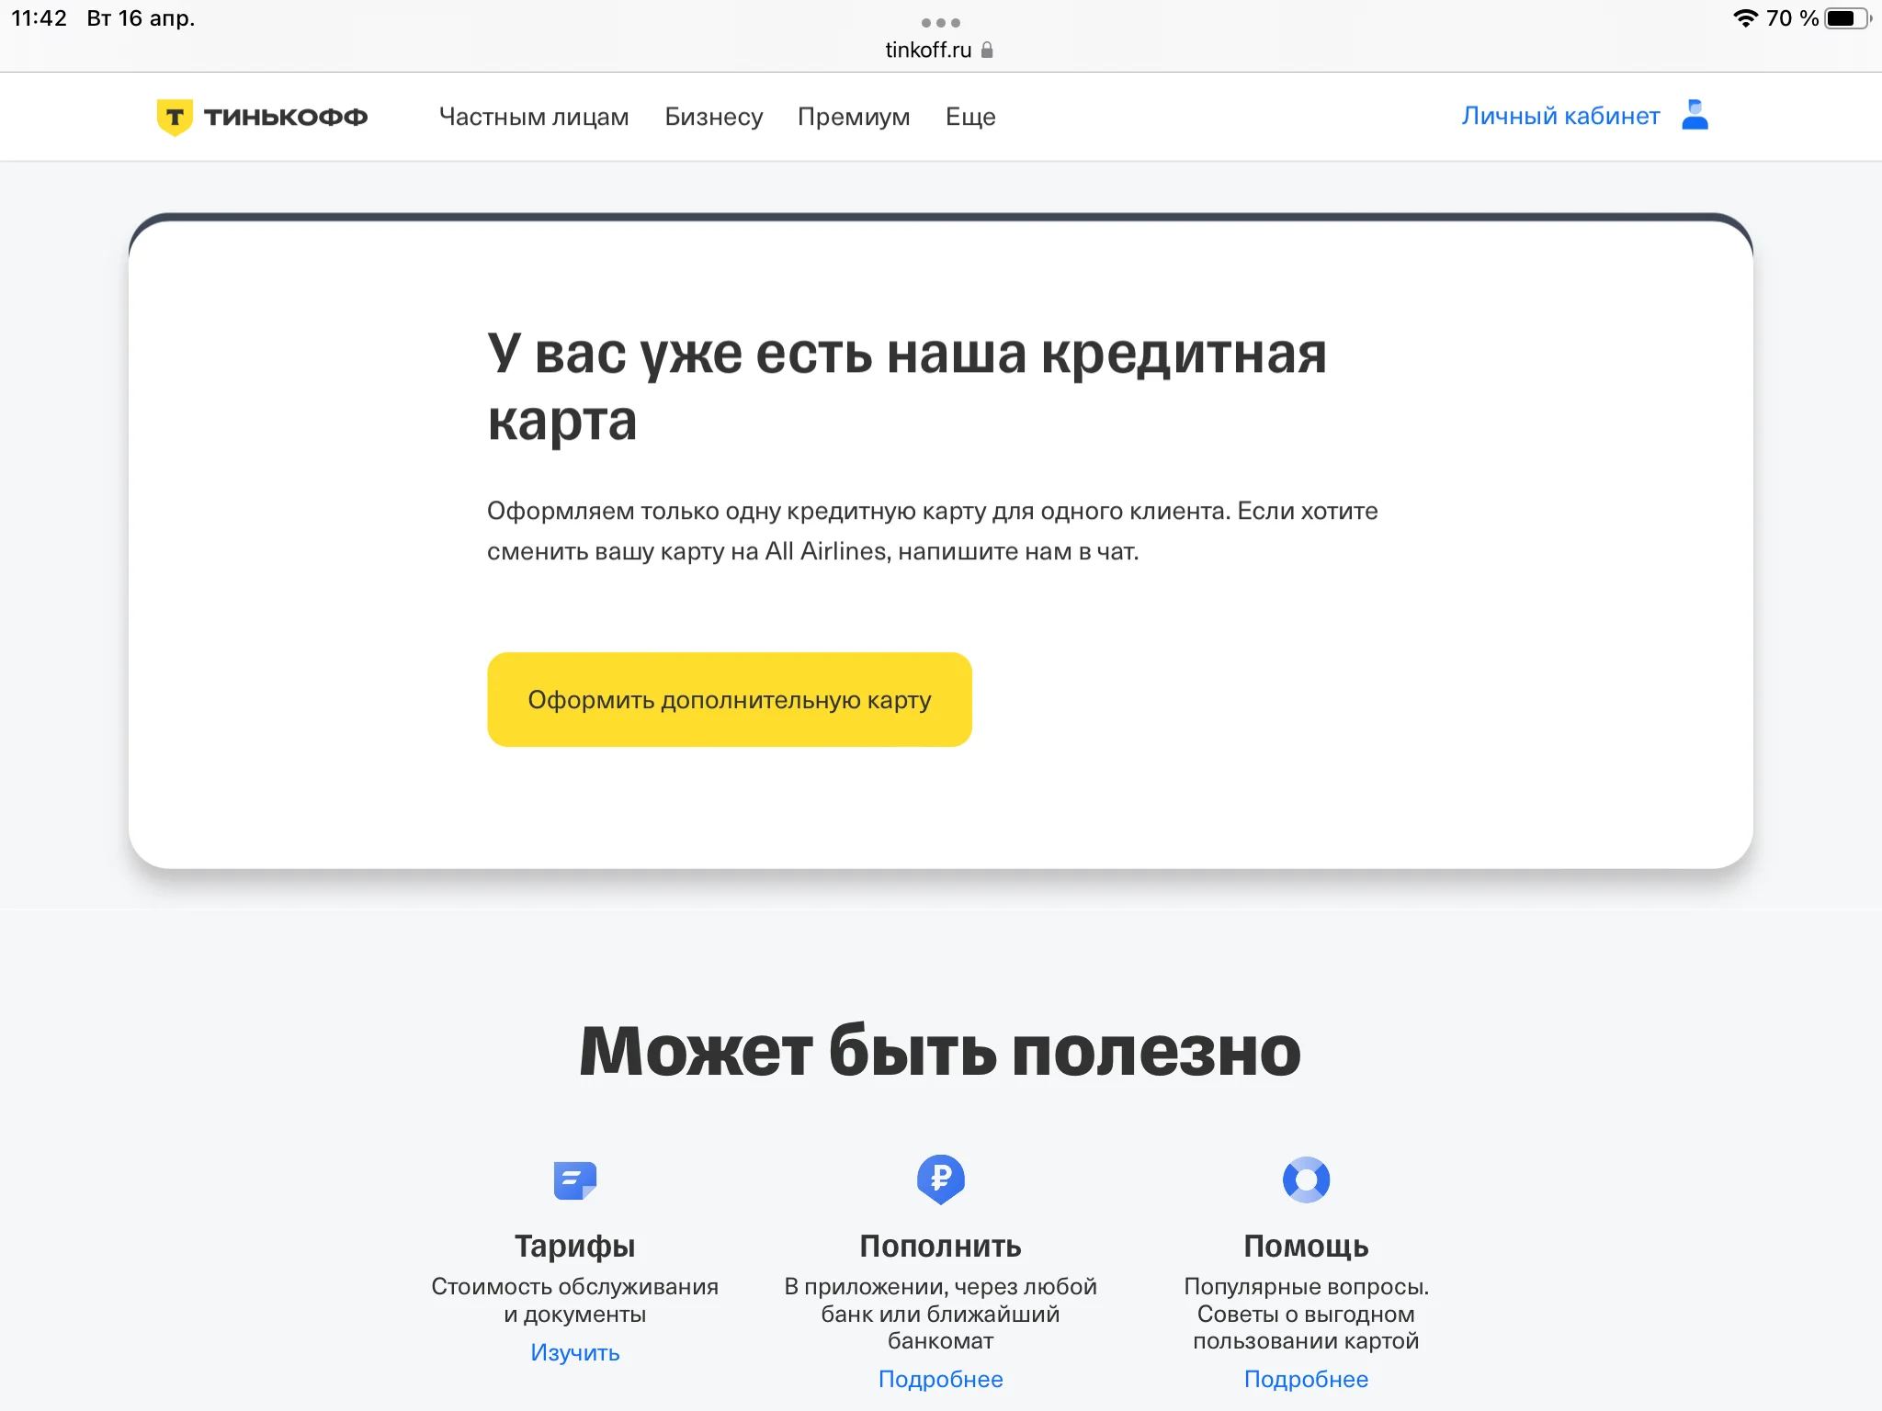The height and width of the screenshot is (1411, 1882).
Task: Click Подробнее under Пополнить
Action: click(x=940, y=1379)
